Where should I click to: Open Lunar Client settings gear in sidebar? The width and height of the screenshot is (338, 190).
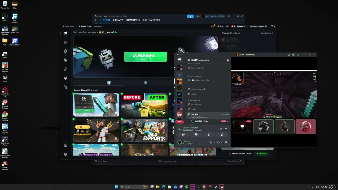coord(65,154)
